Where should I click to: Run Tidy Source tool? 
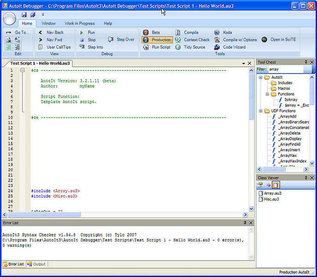(190, 47)
